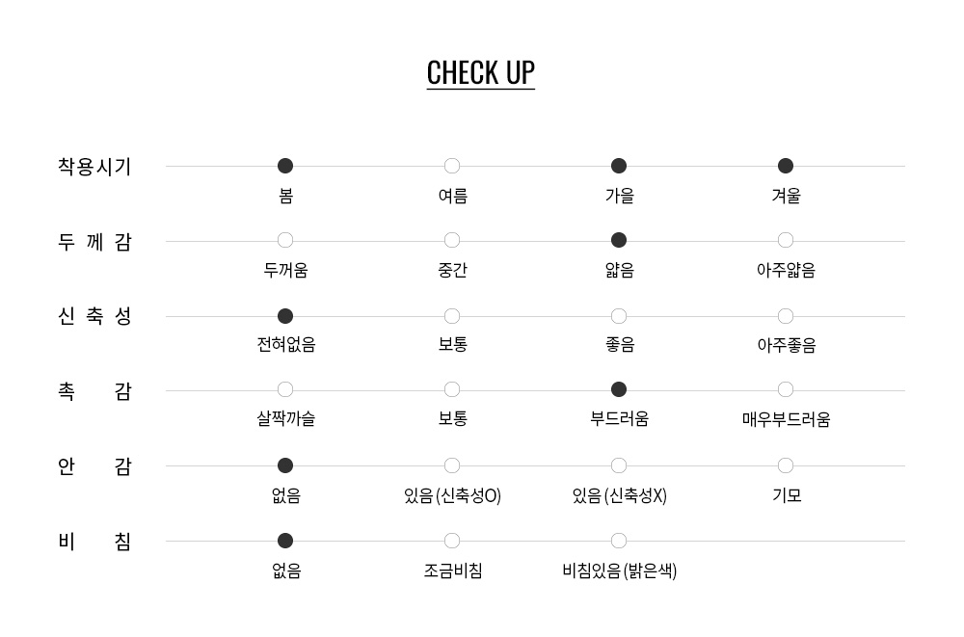This screenshot has width=964, height=637.
Task: Choose the 좋음 elasticity dot
Action: point(619,316)
